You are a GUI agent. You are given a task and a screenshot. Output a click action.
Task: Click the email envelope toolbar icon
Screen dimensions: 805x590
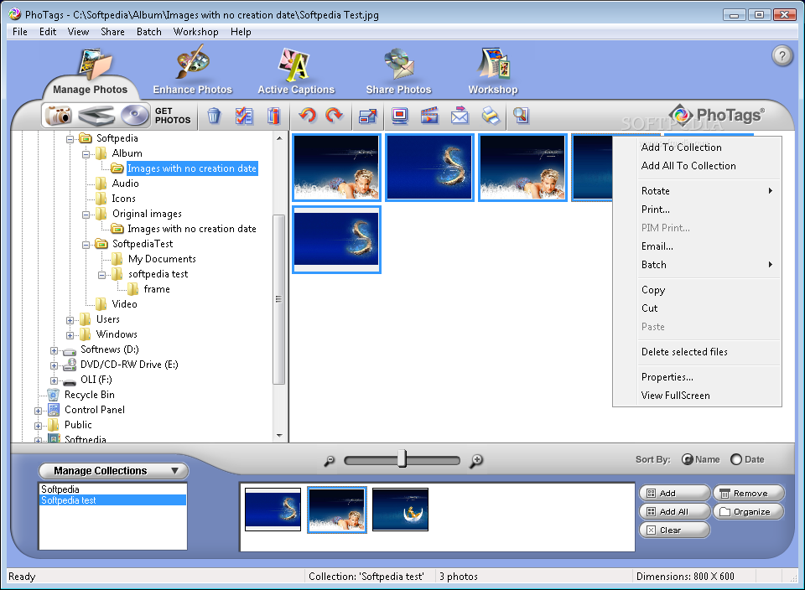460,116
